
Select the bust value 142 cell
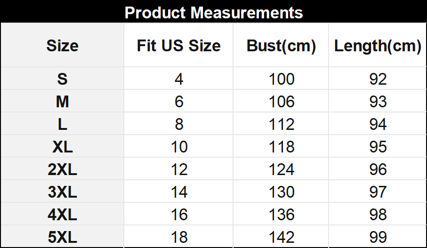coord(282,237)
